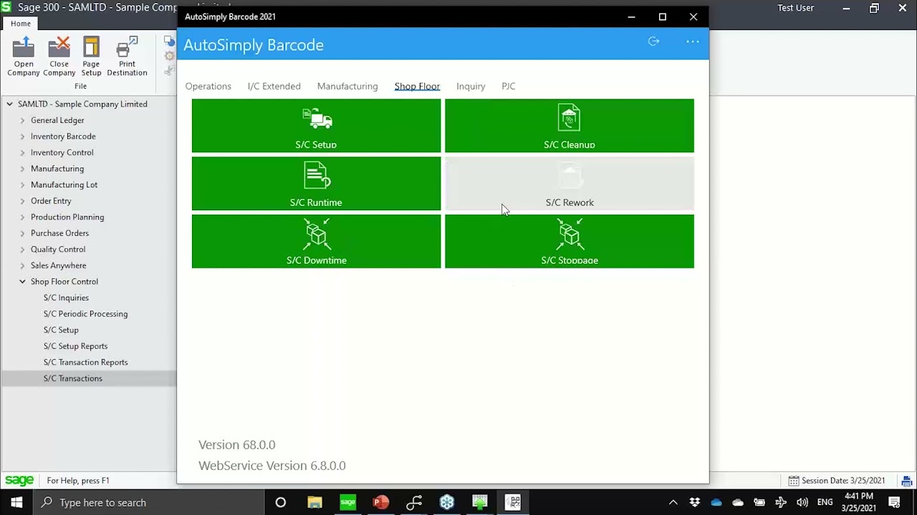
Task: Switch to the I/C Extended tab
Action: (x=274, y=86)
